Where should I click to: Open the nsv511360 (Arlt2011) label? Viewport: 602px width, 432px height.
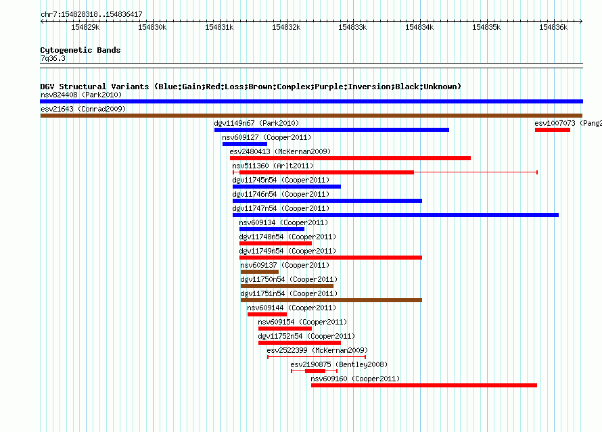(273, 166)
